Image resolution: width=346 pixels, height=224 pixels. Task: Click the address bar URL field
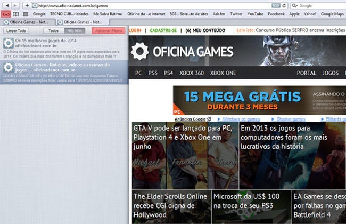coord(154,6)
